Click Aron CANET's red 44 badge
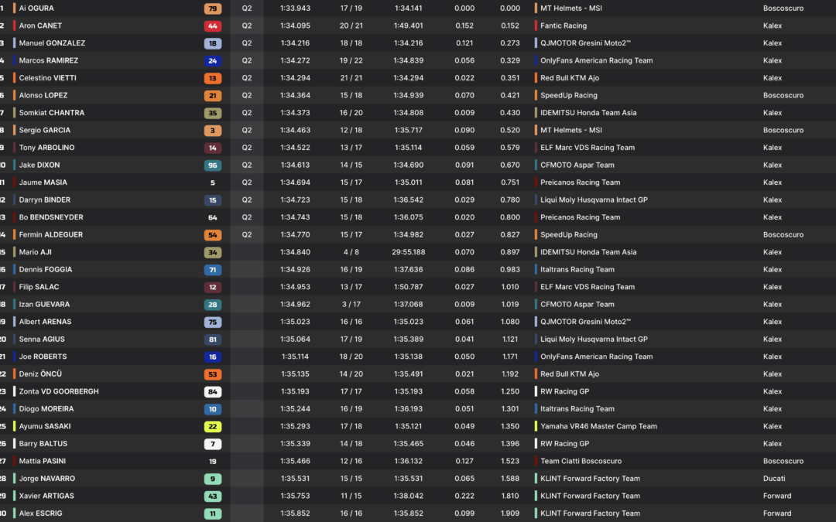836x522 pixels. (x=213, y=26)
